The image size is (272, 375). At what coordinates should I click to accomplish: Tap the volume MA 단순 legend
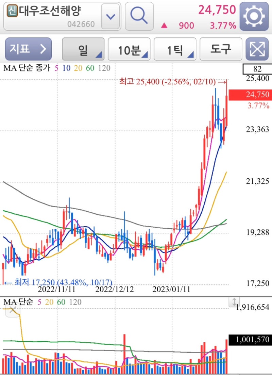click(18, 302)
